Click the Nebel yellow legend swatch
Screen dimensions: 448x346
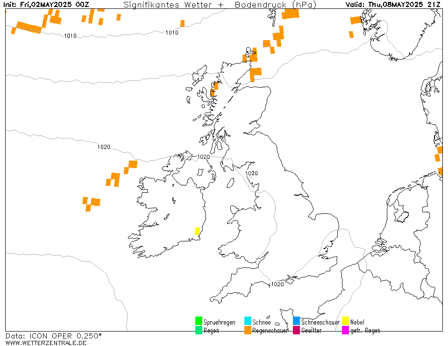pyautogui.click(x=345, y=321)
